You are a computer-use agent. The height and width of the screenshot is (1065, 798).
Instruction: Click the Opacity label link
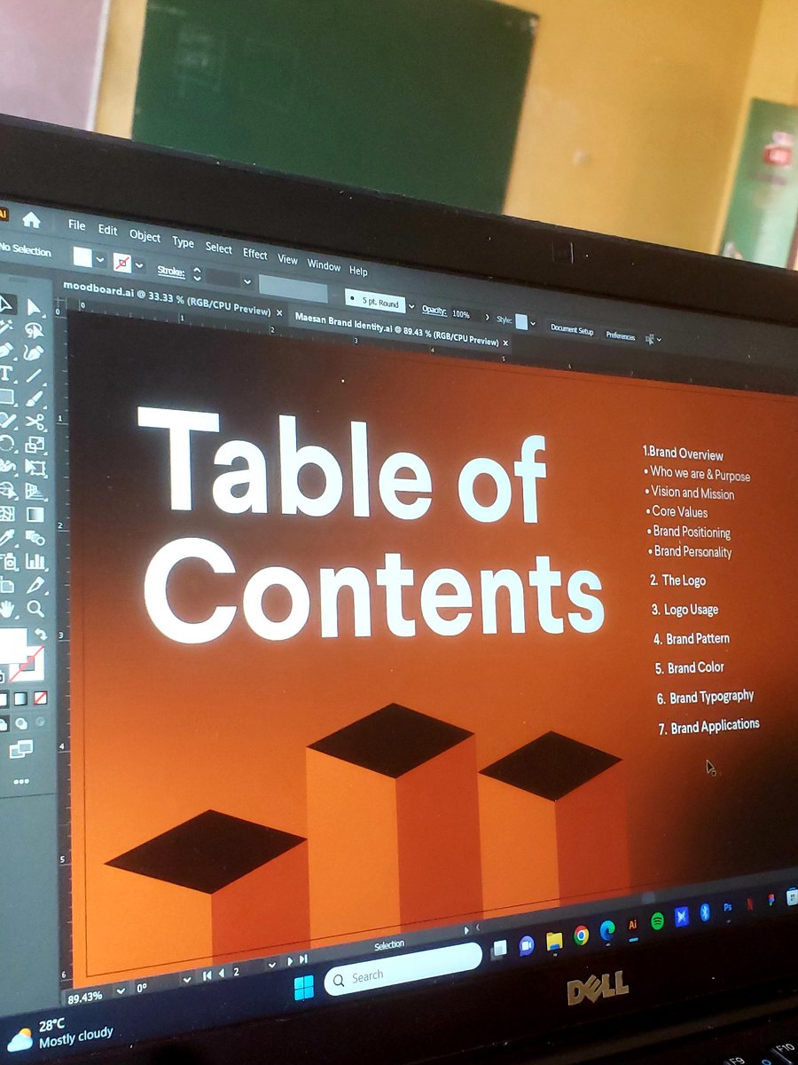[x=434, y=310]
